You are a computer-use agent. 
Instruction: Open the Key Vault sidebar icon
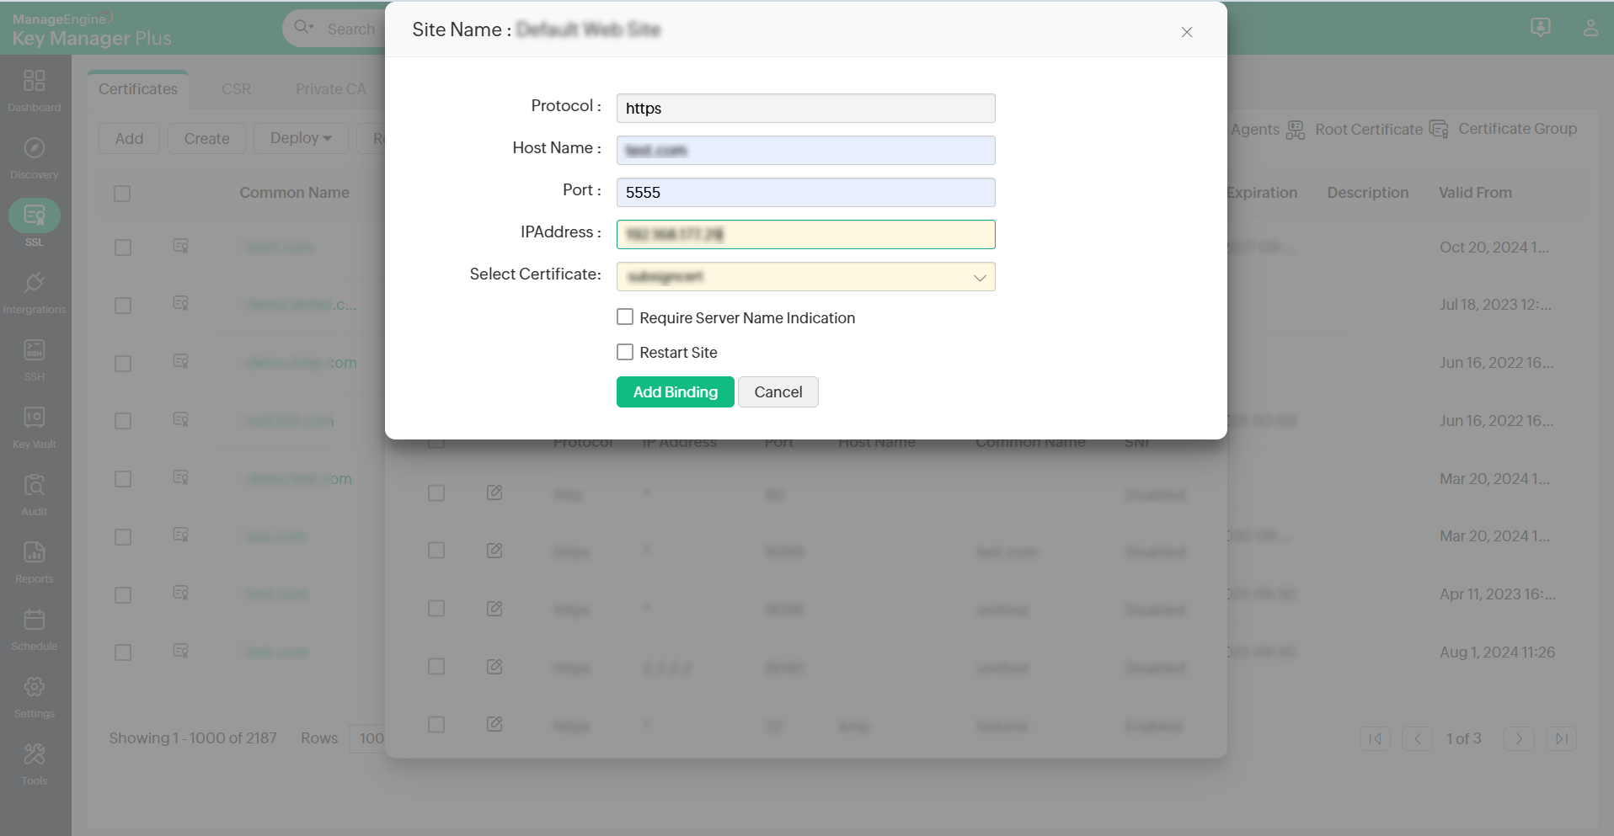pos(35,425)
